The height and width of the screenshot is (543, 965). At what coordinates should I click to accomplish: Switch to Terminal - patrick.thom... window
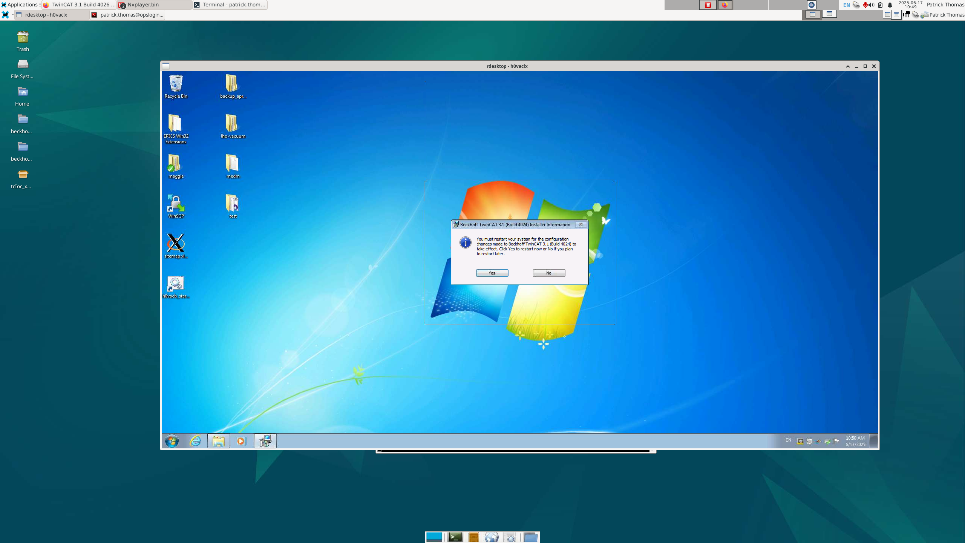point(230,5)
